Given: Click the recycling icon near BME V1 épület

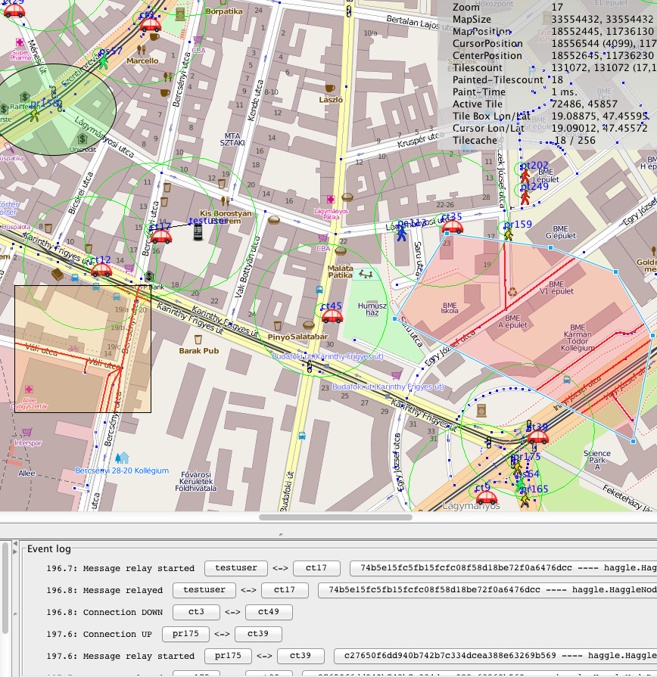Looking at the screenshot, I should point(512,292).
